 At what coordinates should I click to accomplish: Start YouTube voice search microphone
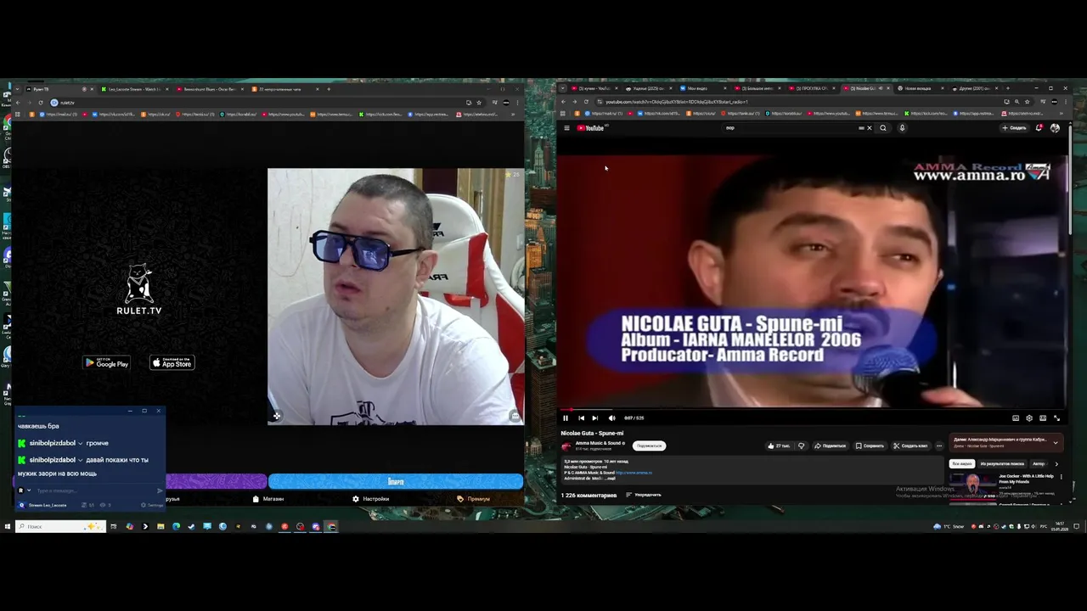click(x=902, y=128)
